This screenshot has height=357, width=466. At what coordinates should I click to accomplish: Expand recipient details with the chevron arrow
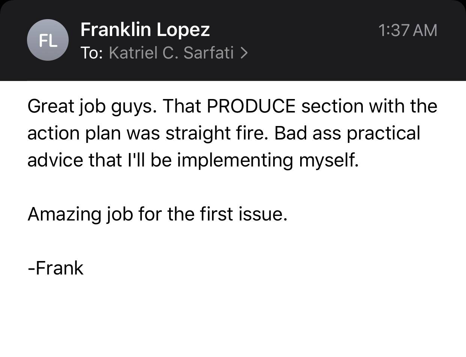244,53
